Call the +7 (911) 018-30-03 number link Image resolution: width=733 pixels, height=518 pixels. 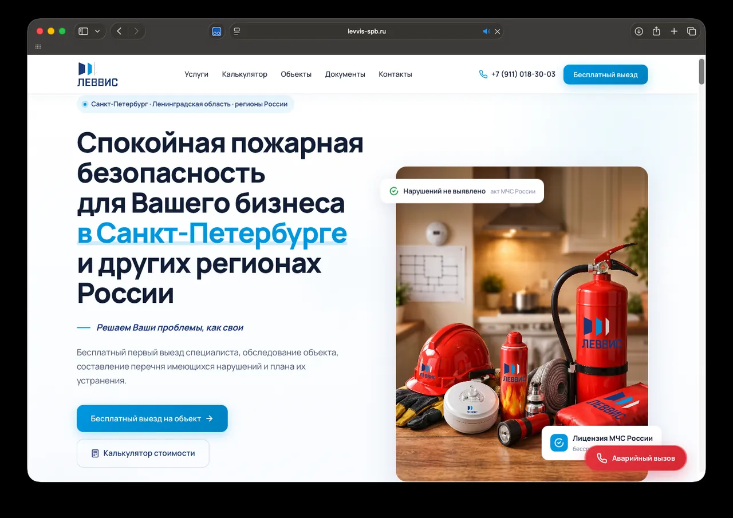click(523, 74)
